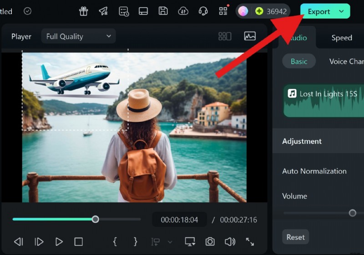Set mark out with right brace
The height and width of the screenshot is (255, 364).
tap(135, 242)
